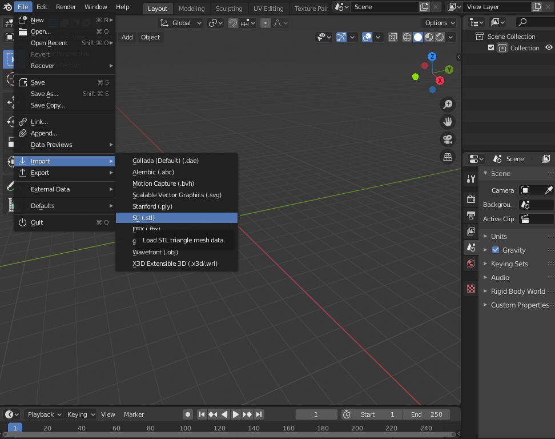The width and height of the screenshot is (555, 439).
Task: Disable the Gravity checkbox
Action: pos(496,250)
